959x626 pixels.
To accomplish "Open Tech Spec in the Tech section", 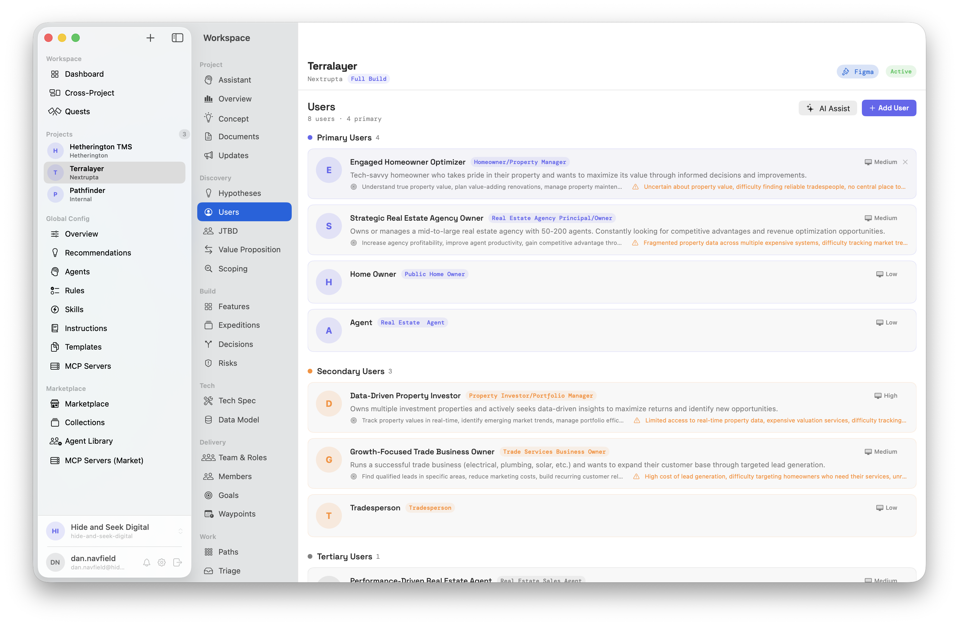I will pos(237,401).
